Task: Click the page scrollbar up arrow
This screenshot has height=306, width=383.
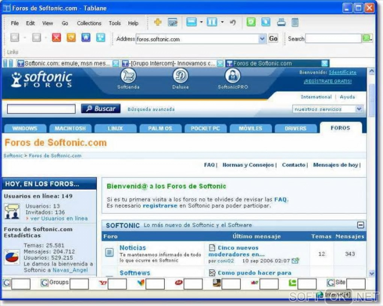Action: (371, 71)
